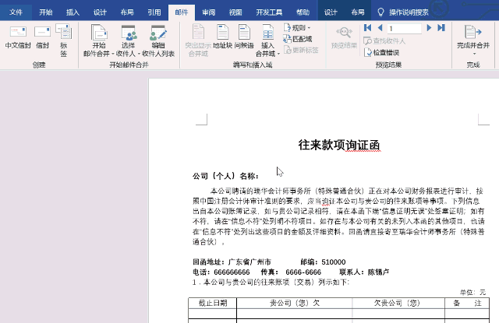Open the 文件 file tab
This screenshot has width=499, height=323.
pos(16,12)
